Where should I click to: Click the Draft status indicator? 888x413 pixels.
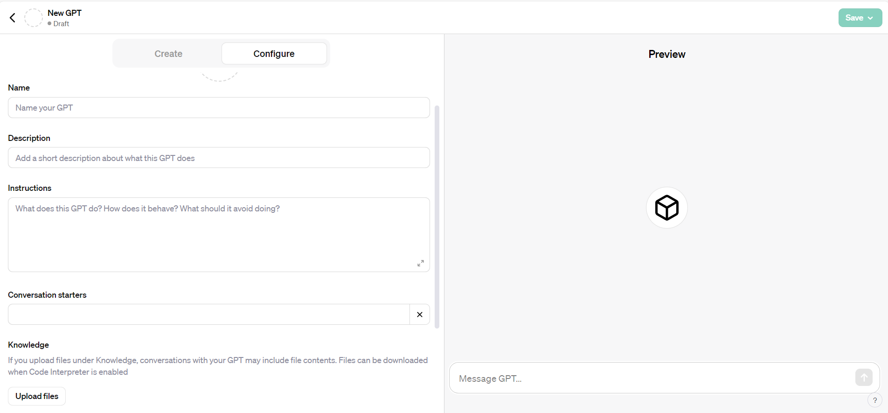[x=59, y=24]
